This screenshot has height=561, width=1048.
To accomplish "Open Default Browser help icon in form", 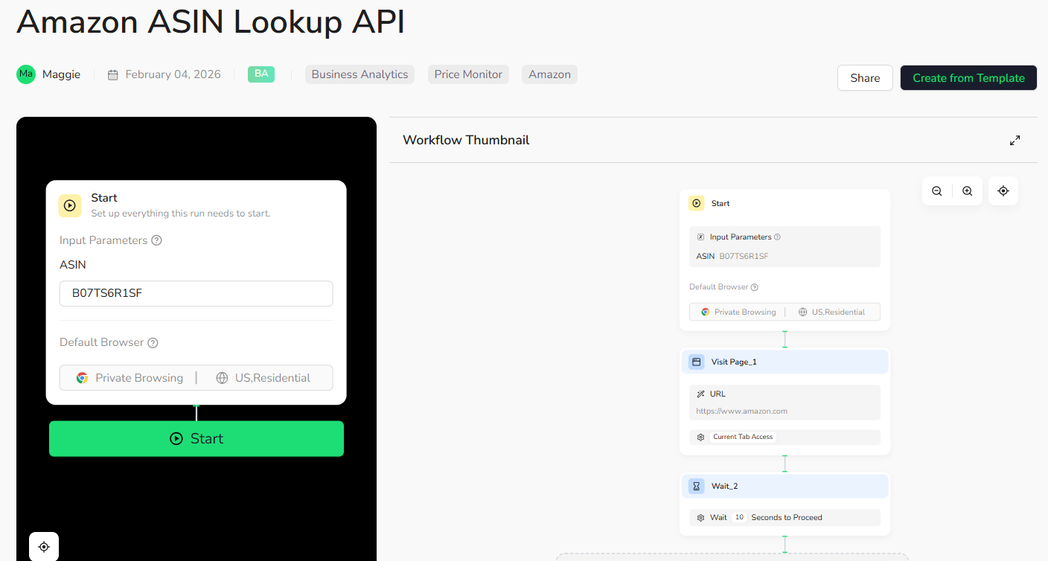I will point(153,343).
